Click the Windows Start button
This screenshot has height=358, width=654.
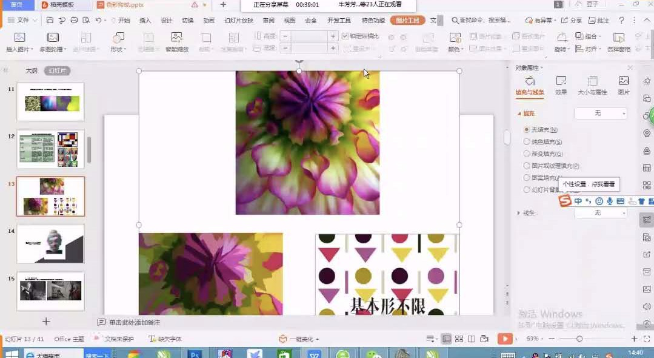[x=12, y=354]
